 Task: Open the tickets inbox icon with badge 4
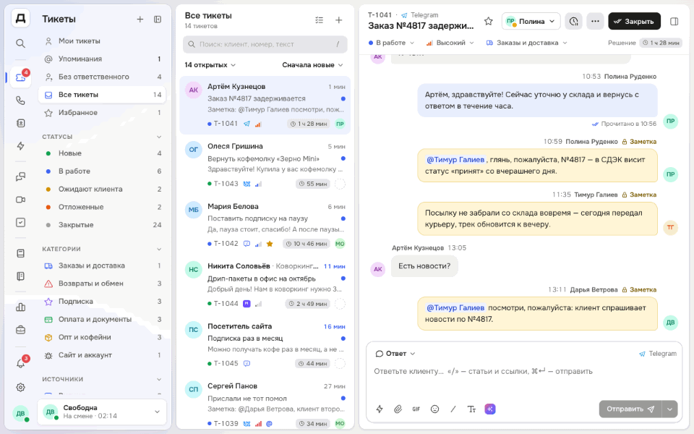pyautogui.click(x=20, y=77)
